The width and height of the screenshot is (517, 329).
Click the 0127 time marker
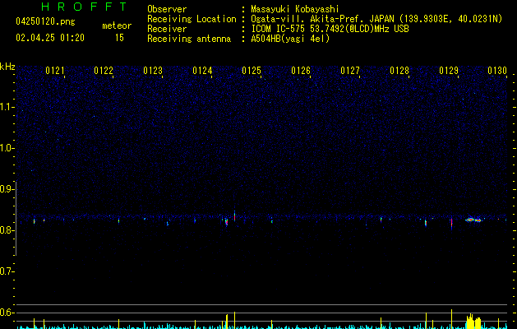coord(350,71)
